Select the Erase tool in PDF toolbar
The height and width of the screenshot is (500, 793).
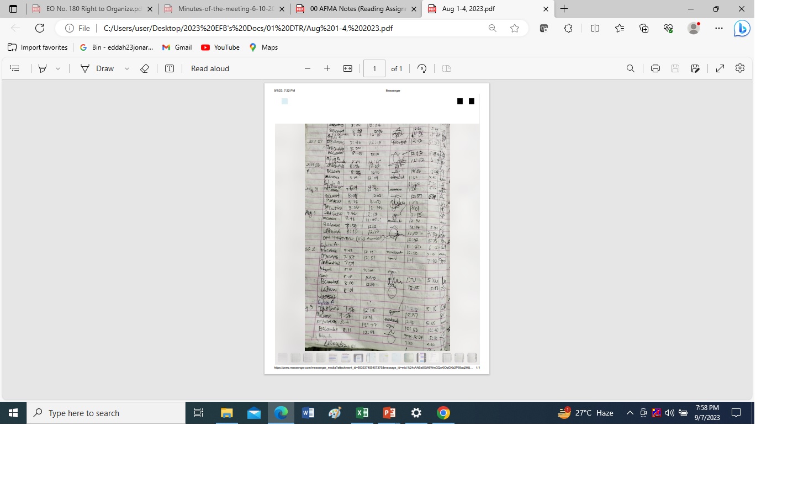pos(145,68)
